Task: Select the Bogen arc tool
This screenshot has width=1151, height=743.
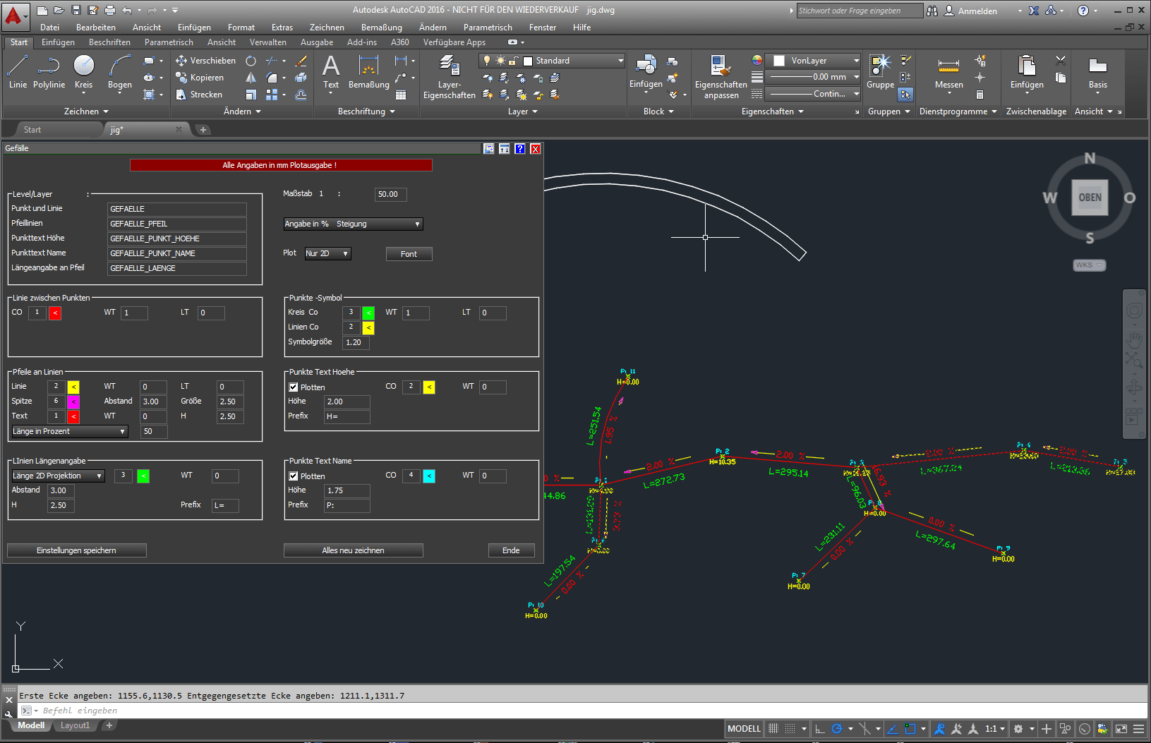Action: click(x=119, y=72)
